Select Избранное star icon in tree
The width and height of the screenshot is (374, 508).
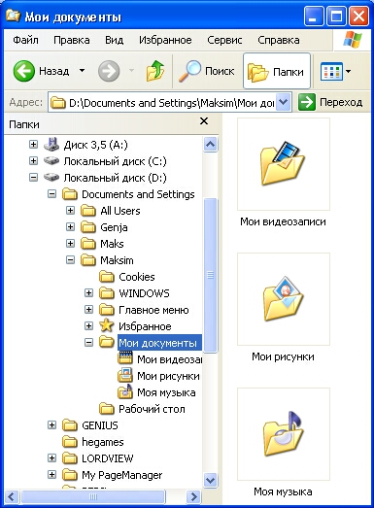coord(107,325)
